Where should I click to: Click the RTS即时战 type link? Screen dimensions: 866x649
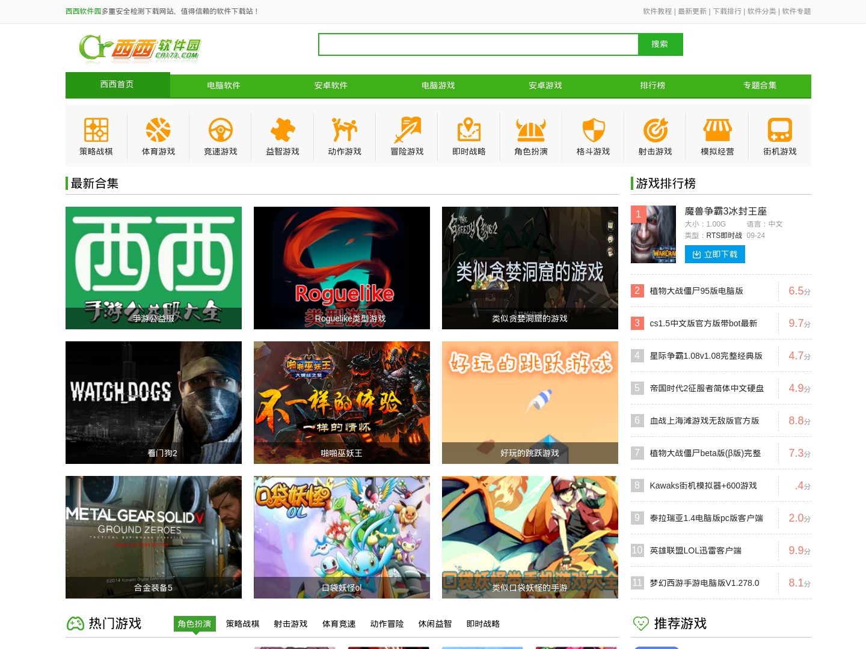[724, 236]
